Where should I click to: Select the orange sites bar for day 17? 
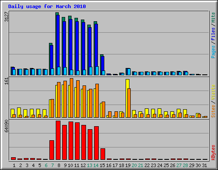116,114
